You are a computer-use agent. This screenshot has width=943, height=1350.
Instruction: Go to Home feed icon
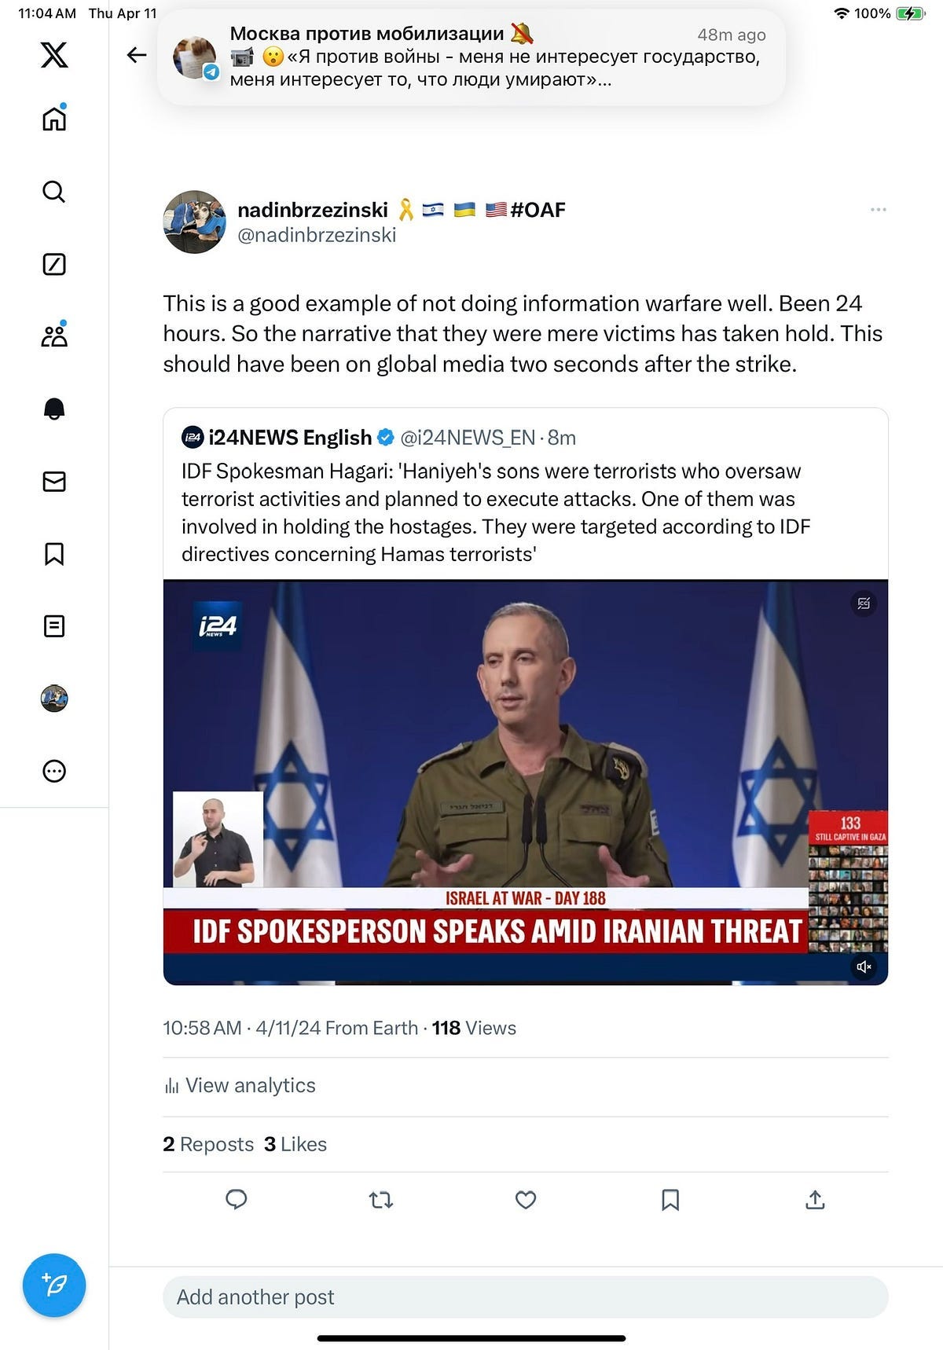(54, 119)
